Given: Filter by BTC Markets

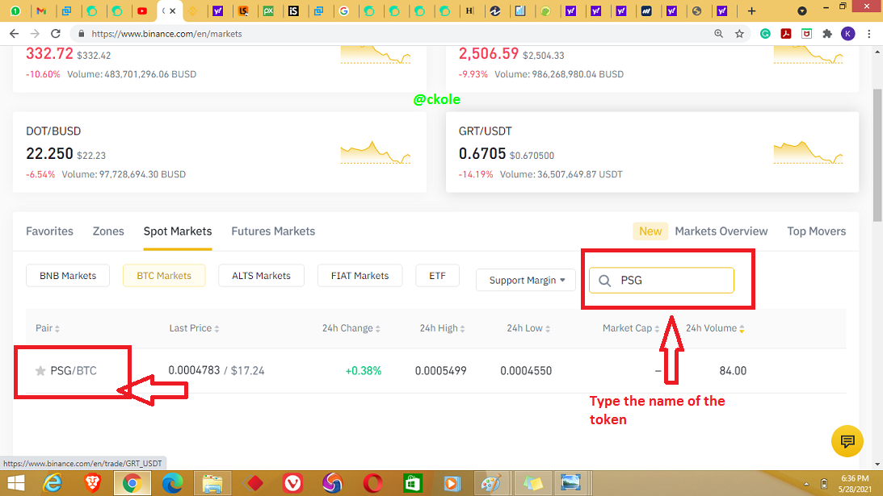Looking at the screenshot, I should (x=164, y=276).
